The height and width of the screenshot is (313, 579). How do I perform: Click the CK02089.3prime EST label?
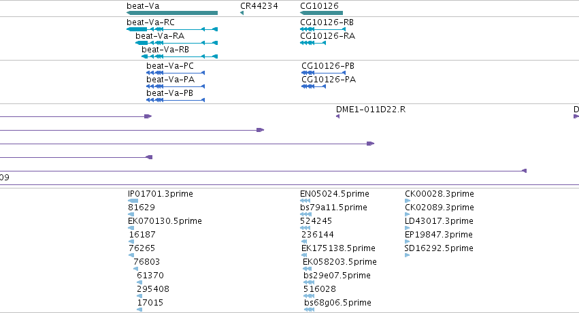coord(440,208)
